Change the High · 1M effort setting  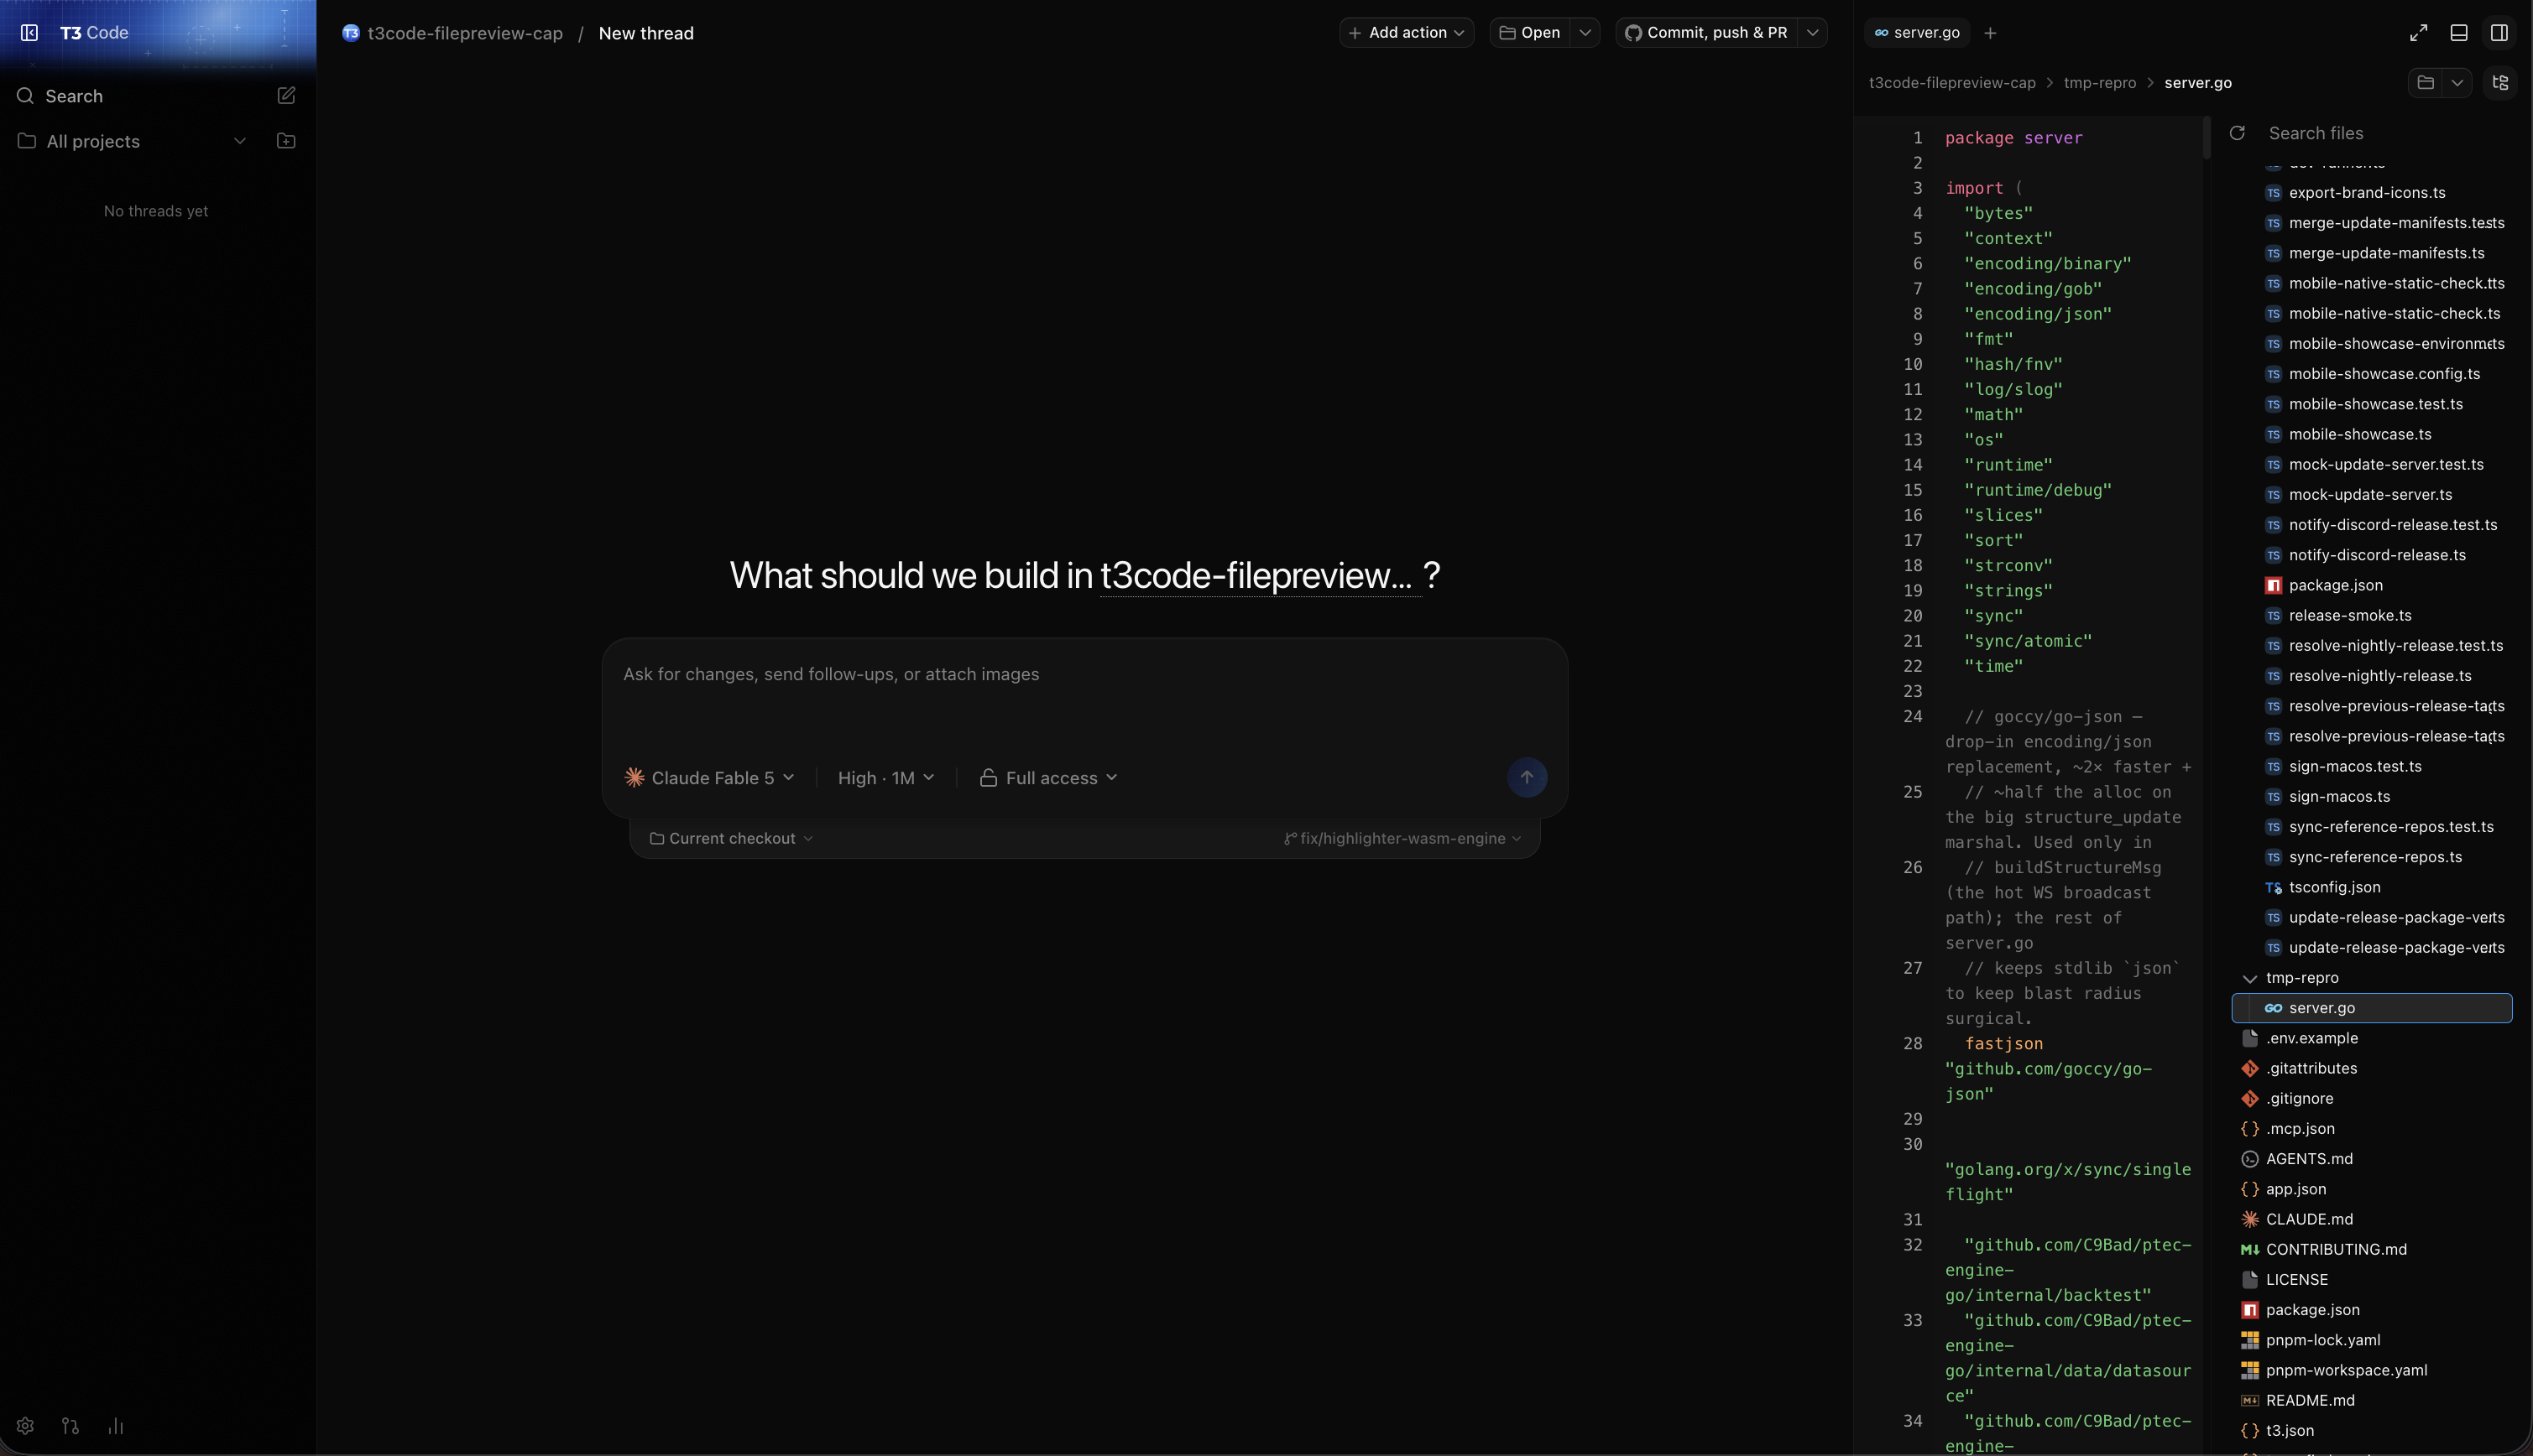886,778
